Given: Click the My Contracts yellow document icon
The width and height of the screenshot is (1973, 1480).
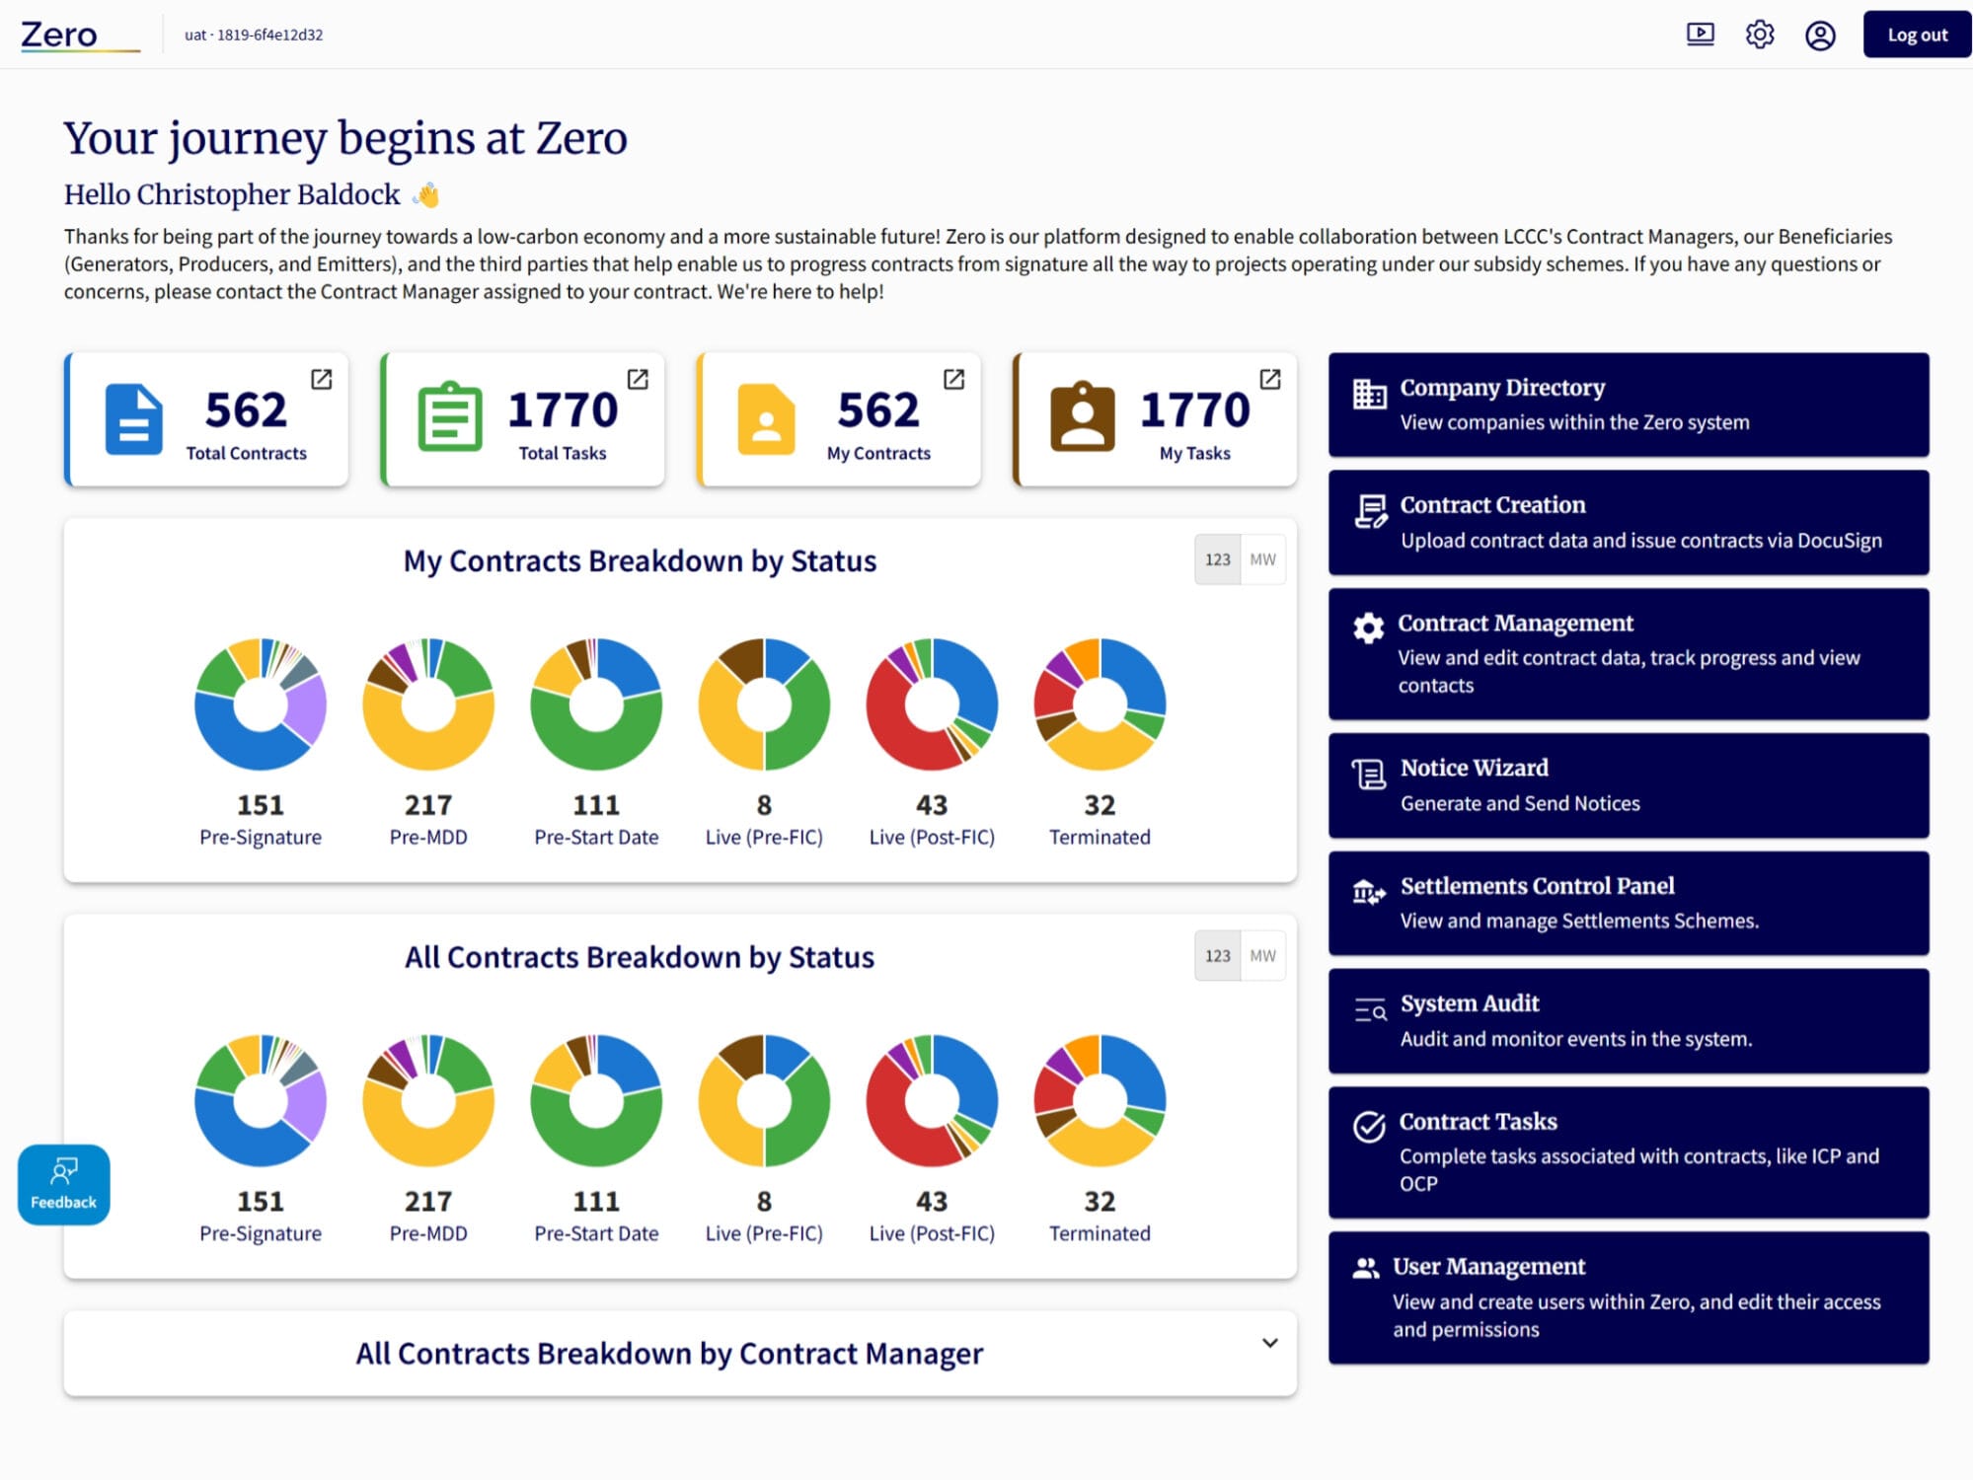Looking at the screenshot, I should 766,419.
